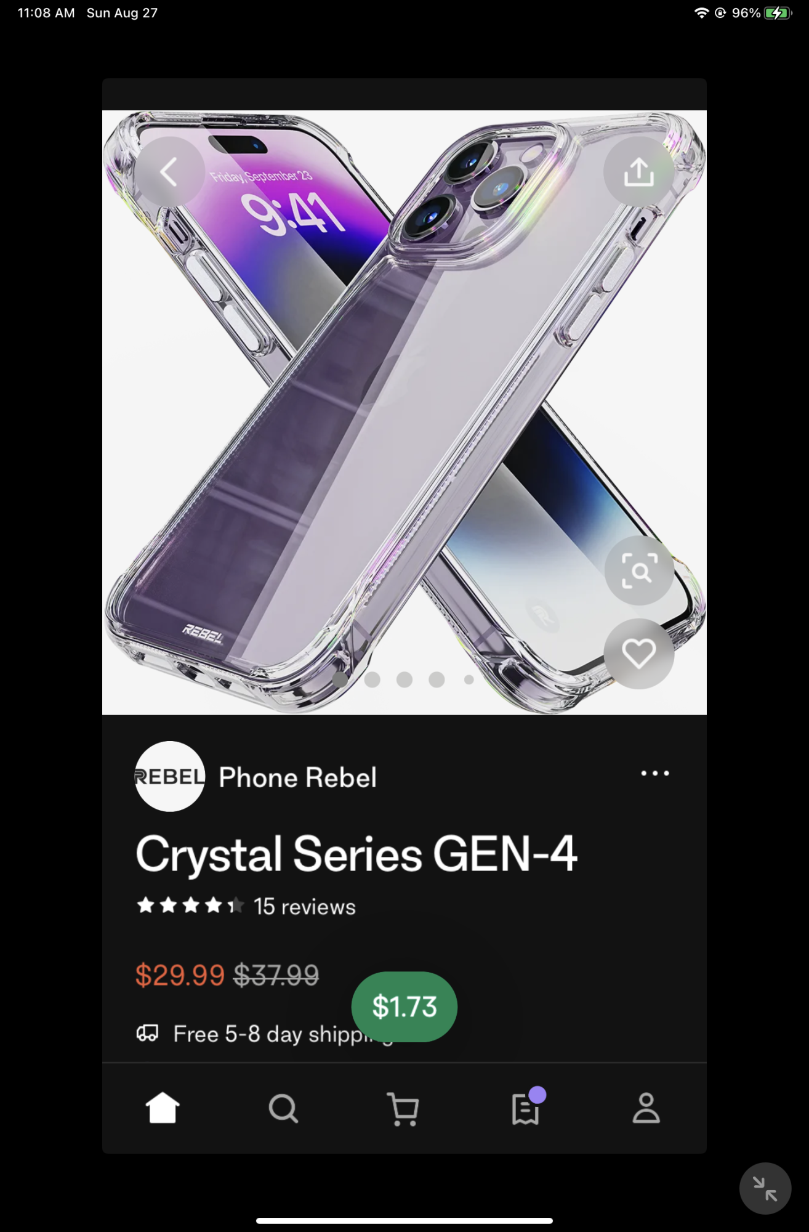The height and width of the screenshot is (1232, 809).
Task: Open the Phone Rebel store link
Action: [x=297, y=777]
